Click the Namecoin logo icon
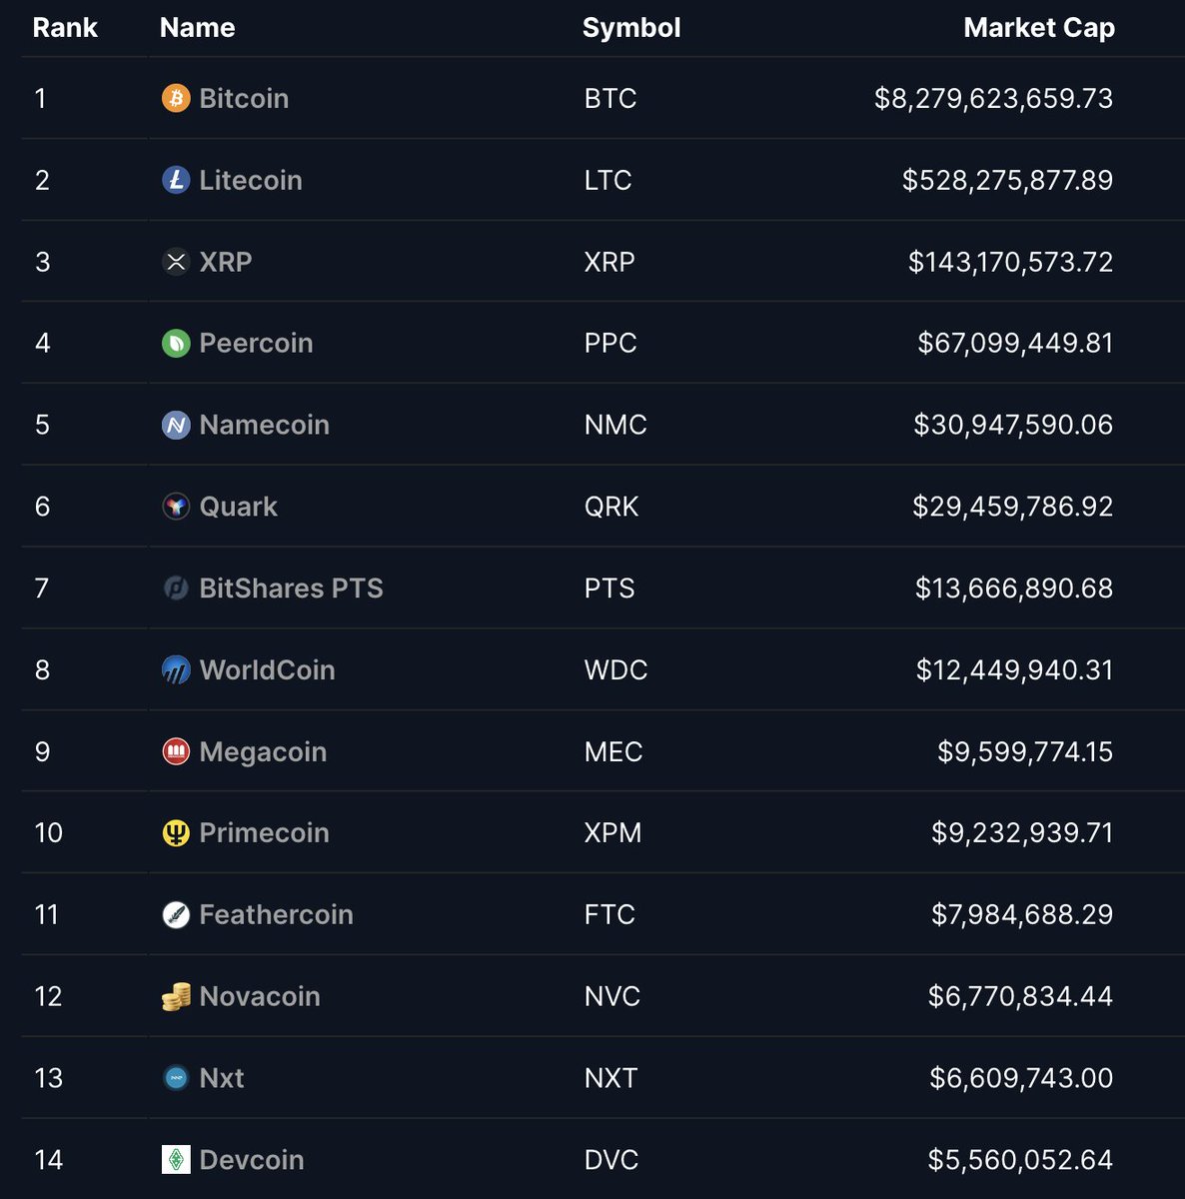Image resolution: width=1185 pixels, height=1199 pixels. coord(176,425)
